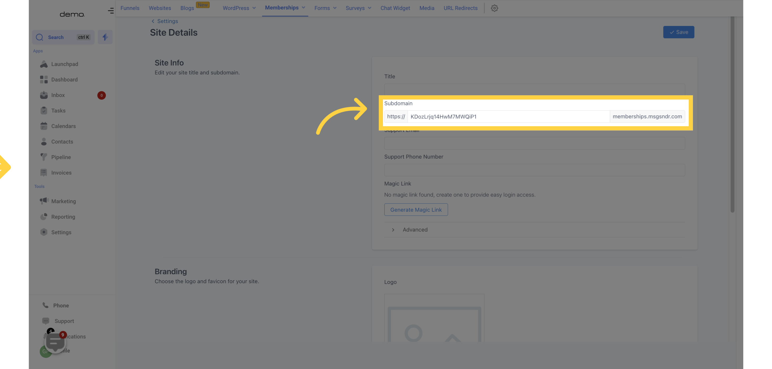This screenshot has width=772, height=369.
Task: Open Reporting from the sidebar
Action: pos(63,217)
